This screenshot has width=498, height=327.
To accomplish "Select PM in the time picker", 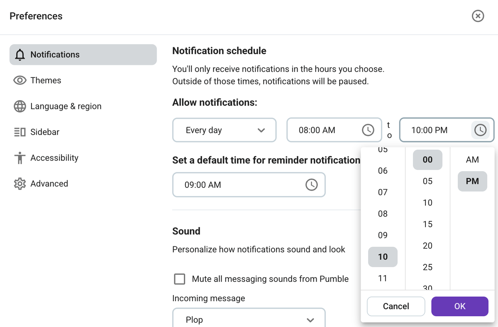I will pyautogui.click(x=472, y=181).
